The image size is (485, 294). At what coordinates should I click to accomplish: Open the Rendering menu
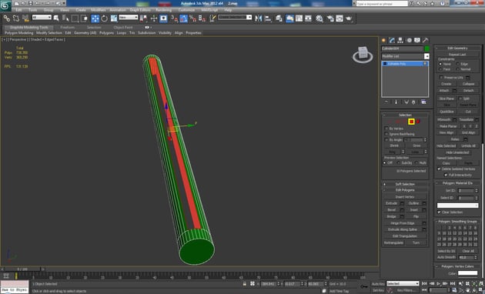163,10
